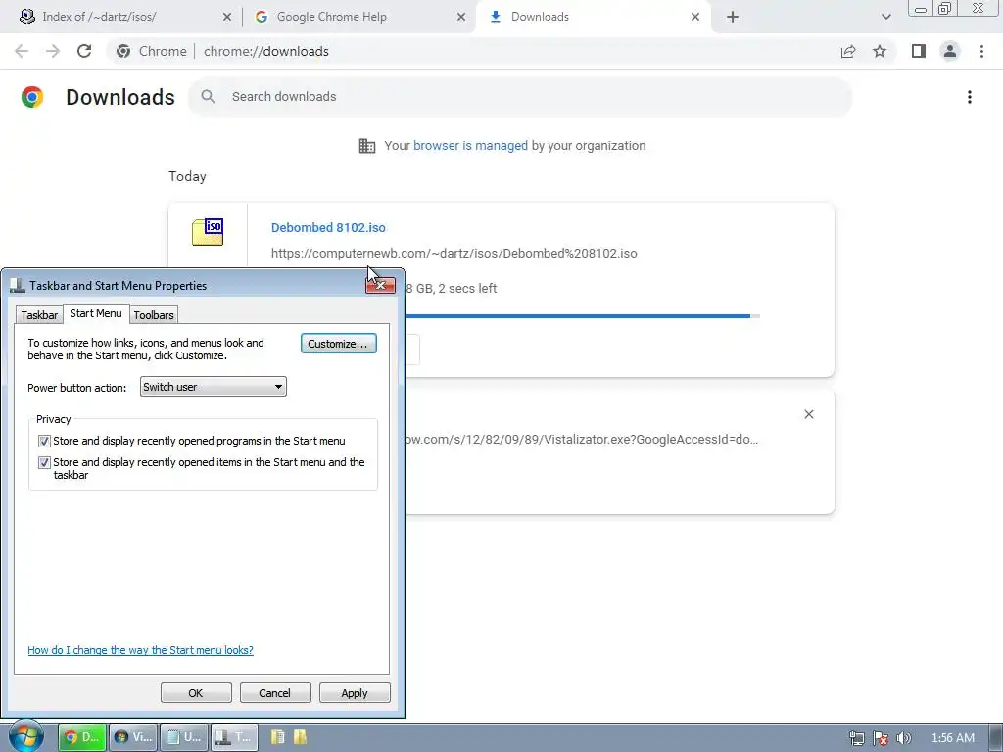1003x752 pixels.
Task: Click Cancel in Taskbar properties dialog
Action: [275, 693]
